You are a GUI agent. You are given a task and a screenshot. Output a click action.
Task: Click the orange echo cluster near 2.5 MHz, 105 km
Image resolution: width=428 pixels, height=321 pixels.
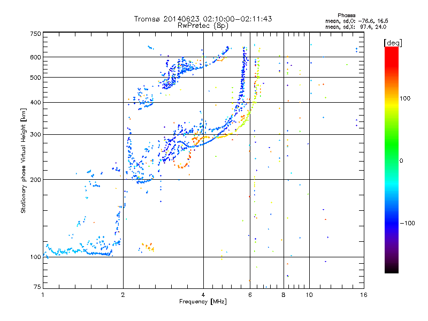tap(148, 247)
